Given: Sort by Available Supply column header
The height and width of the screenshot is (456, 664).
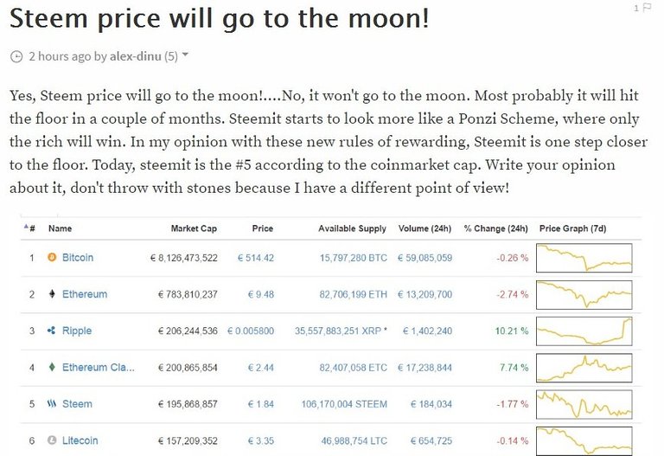Looking at the screenshot, I should point(353,228).
